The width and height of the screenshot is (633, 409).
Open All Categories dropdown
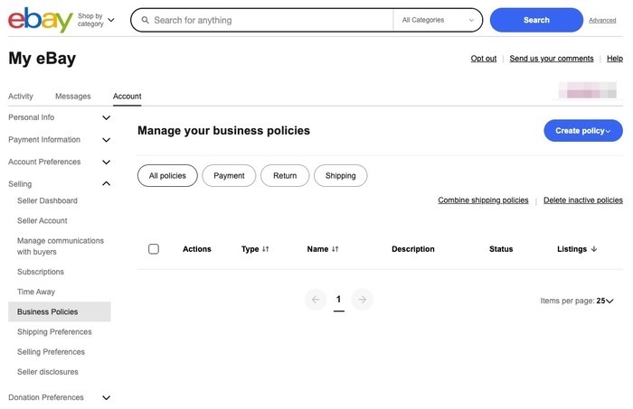click(x=438, y=20)
